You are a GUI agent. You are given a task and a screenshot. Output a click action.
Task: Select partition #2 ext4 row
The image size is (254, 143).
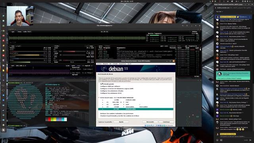point(136,104)
